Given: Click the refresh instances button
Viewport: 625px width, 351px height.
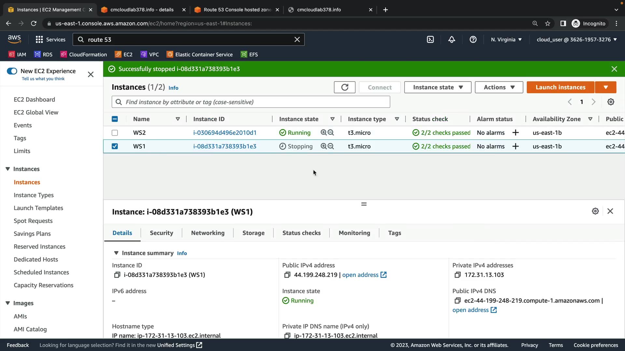Looking at the screenshot, I should coord(344,87).
